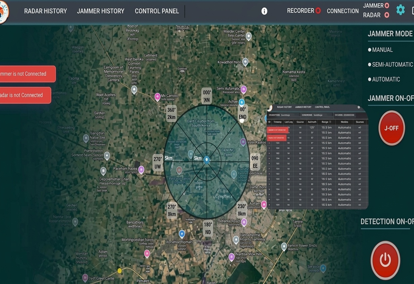Click the info icon in the top bar
This screenshot has width=414, height=284.
pos(264,11)
